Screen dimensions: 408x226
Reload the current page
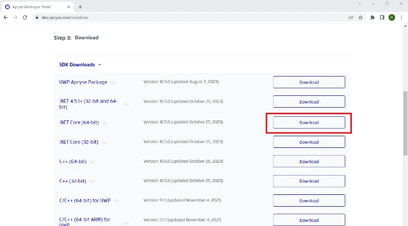point(25,17)
